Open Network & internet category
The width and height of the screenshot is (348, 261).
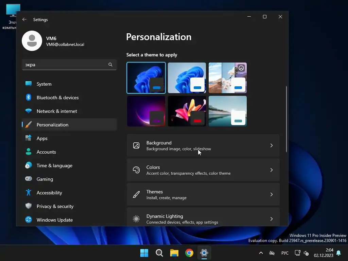pos(69,111)
